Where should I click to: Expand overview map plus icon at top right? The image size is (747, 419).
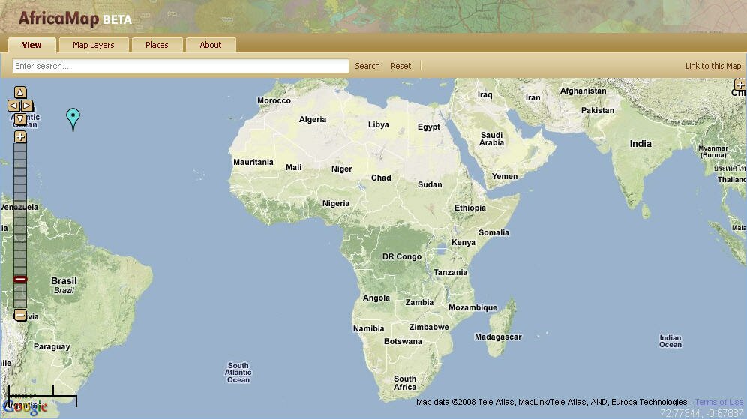pos(739,85)
